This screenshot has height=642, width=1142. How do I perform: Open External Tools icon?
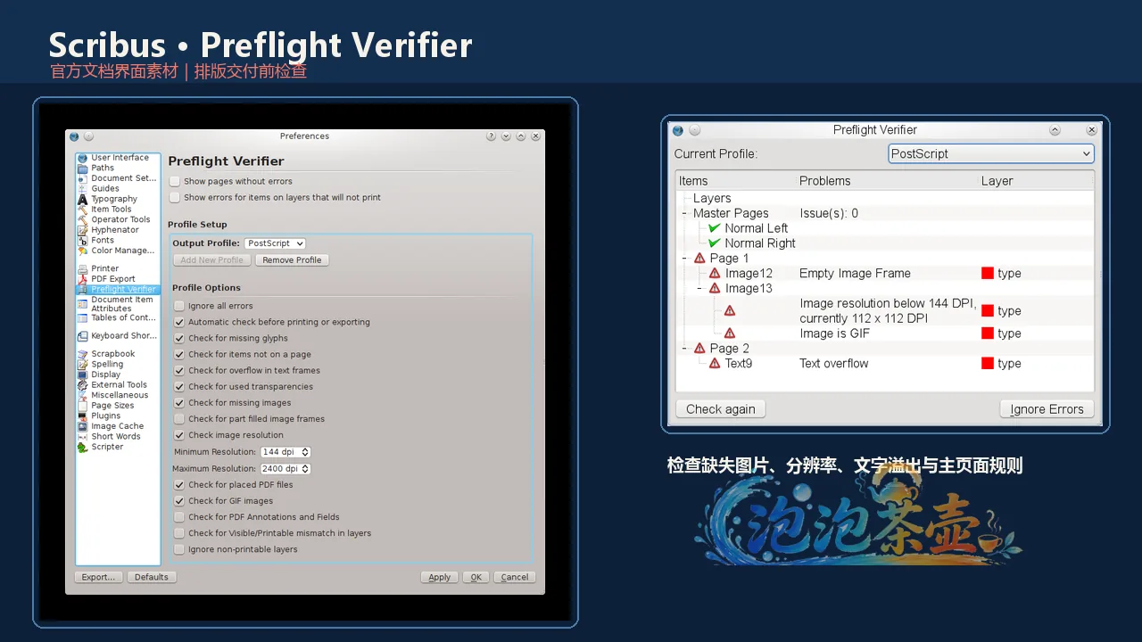tap(83, 385)
